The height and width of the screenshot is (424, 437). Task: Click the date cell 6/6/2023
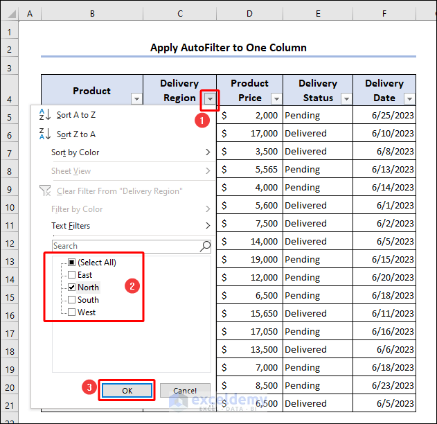[384, 349]
